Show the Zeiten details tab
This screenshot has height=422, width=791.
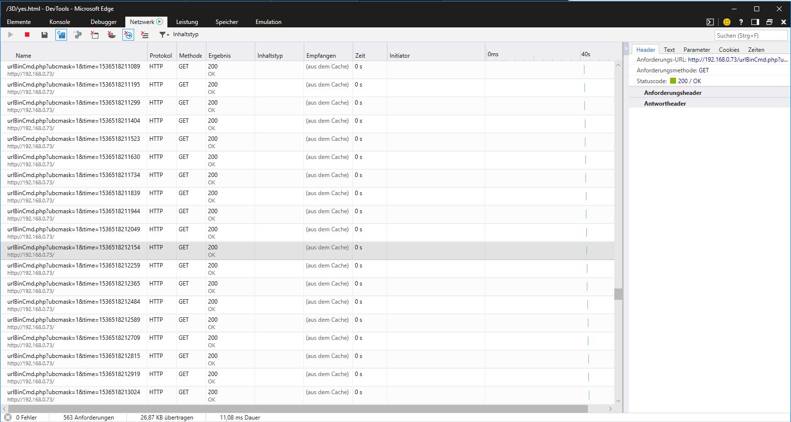coord(756,50)
